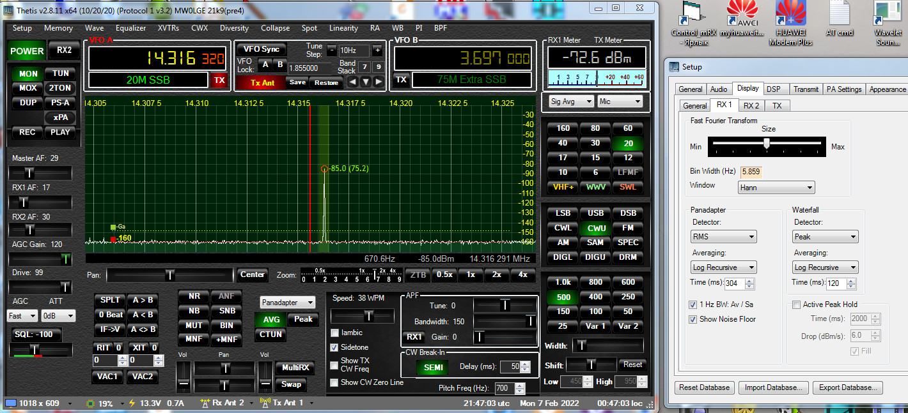Viewport: 908px width, 413px height.
Task: Open Panadapter Detector RMS dropdown
Action: click(x=724, y=237)
